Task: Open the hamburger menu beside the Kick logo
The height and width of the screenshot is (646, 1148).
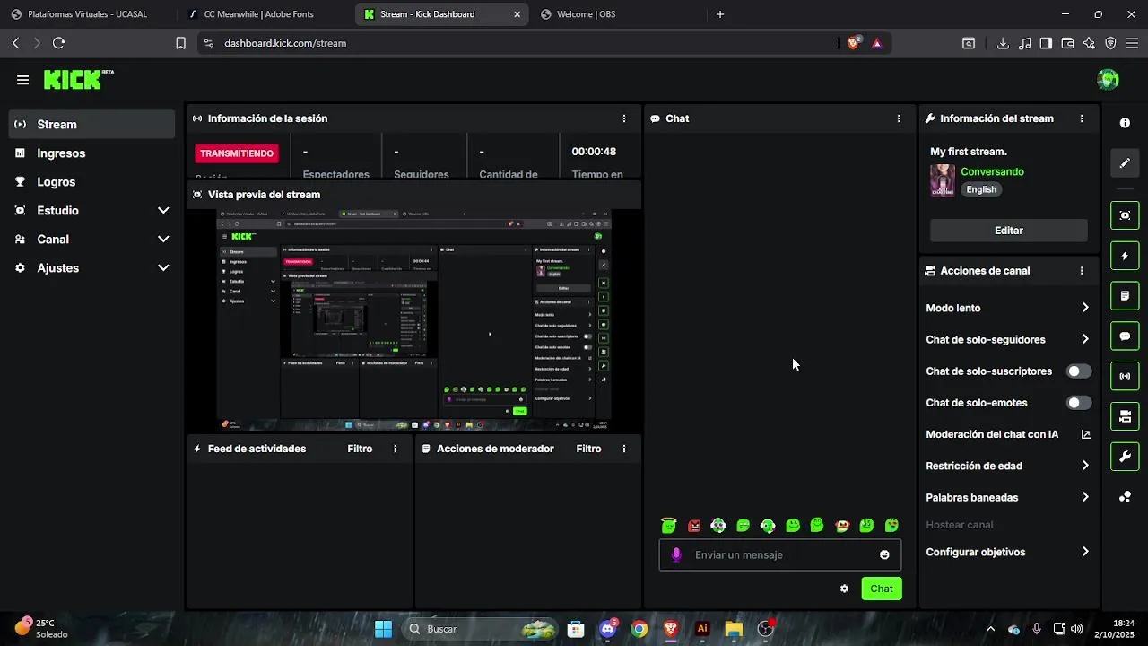Action: tap(22, 80)
